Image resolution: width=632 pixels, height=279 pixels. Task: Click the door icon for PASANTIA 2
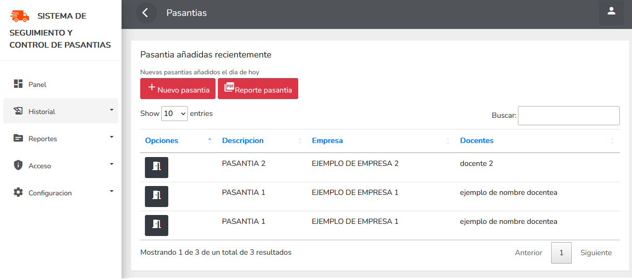click(x=157, y=167)
